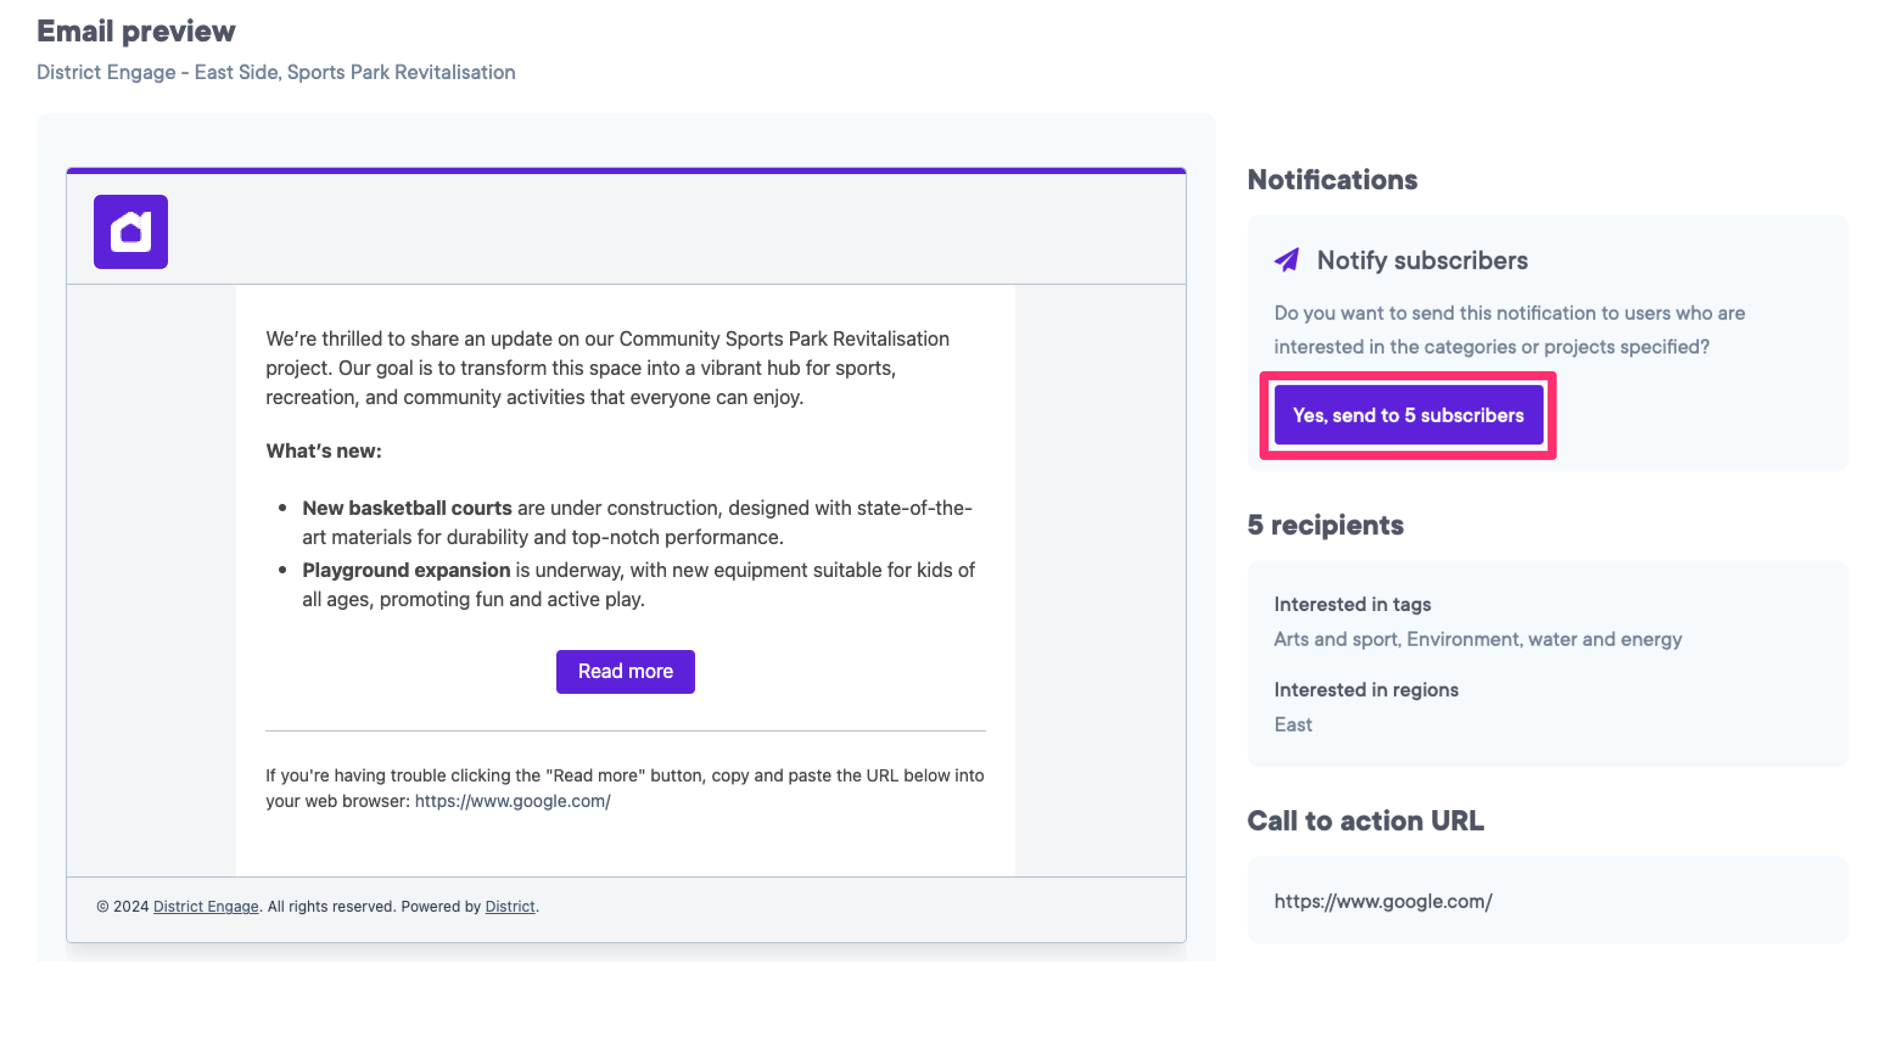The height and width of the screenshot is (1059, 1904).
Task: Open the google.com link in email body
Action: coord(513,801)
